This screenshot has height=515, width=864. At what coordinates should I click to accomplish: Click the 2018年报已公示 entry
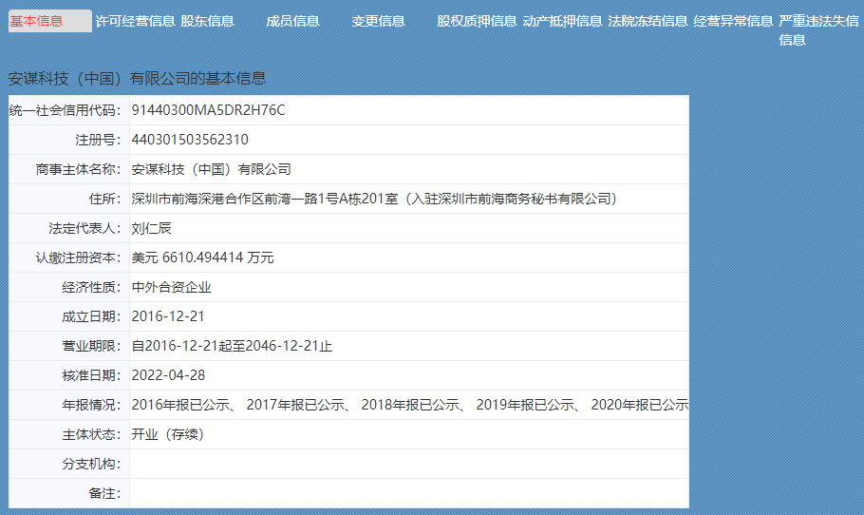[x=410, y=406]
